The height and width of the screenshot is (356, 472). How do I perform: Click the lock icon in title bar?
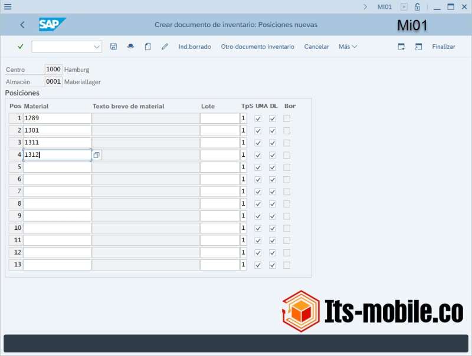pos(418,7)
